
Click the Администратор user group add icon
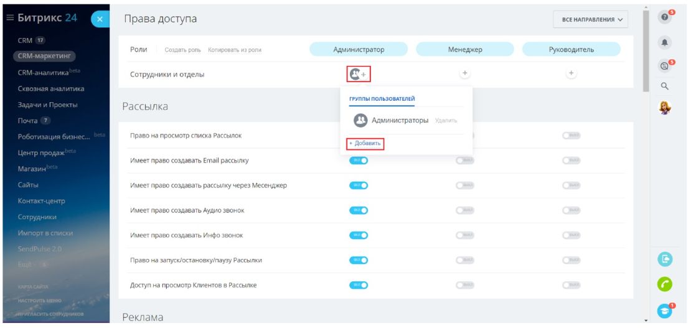[358, 74]
